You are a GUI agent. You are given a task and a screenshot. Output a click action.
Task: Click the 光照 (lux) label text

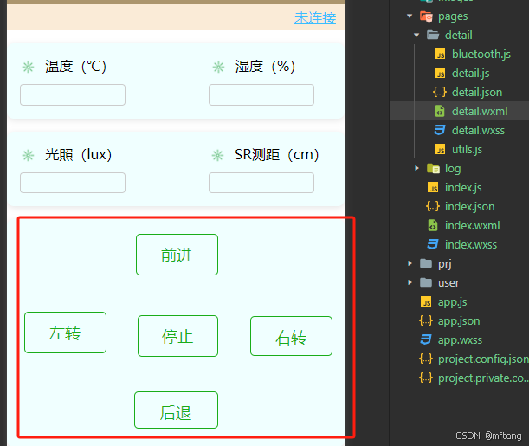point(78,155)
